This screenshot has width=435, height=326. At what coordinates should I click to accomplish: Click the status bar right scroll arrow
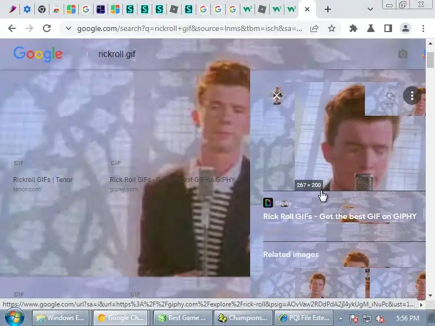point(421,305)
